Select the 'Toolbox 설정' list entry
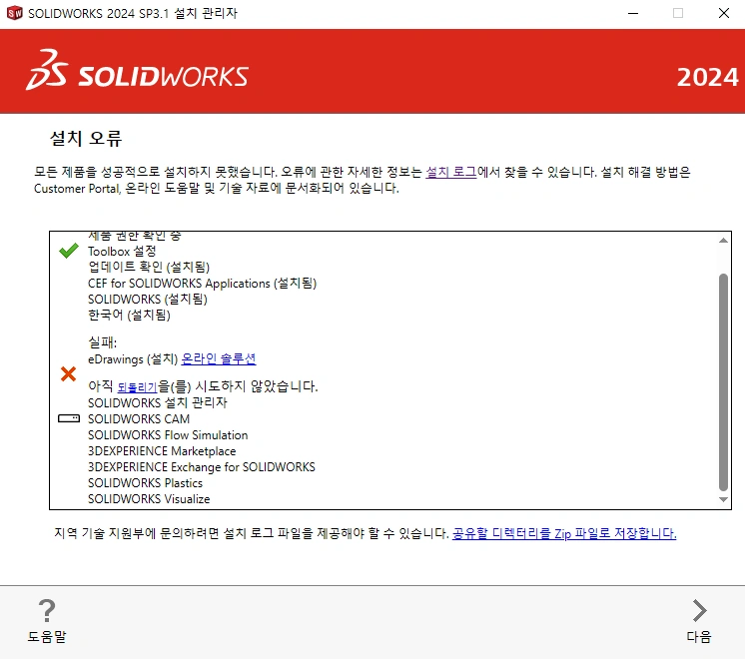The height and width of the screenshot is (659, 745). point(122,251)
